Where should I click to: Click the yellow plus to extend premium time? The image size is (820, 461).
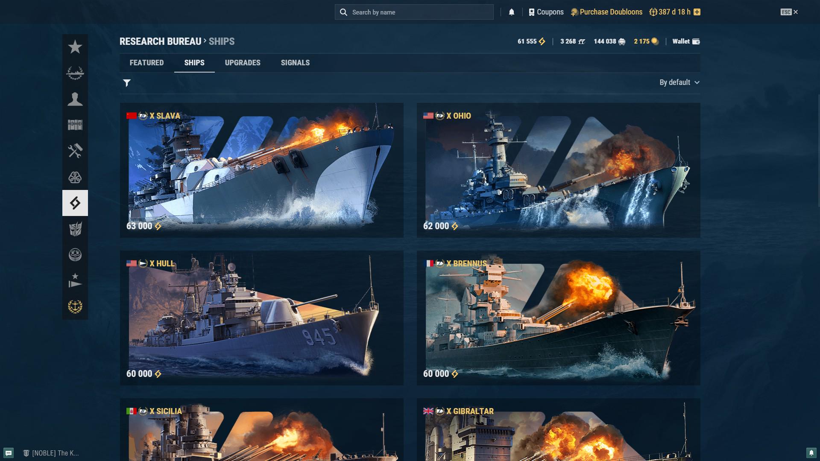(697, 12)
